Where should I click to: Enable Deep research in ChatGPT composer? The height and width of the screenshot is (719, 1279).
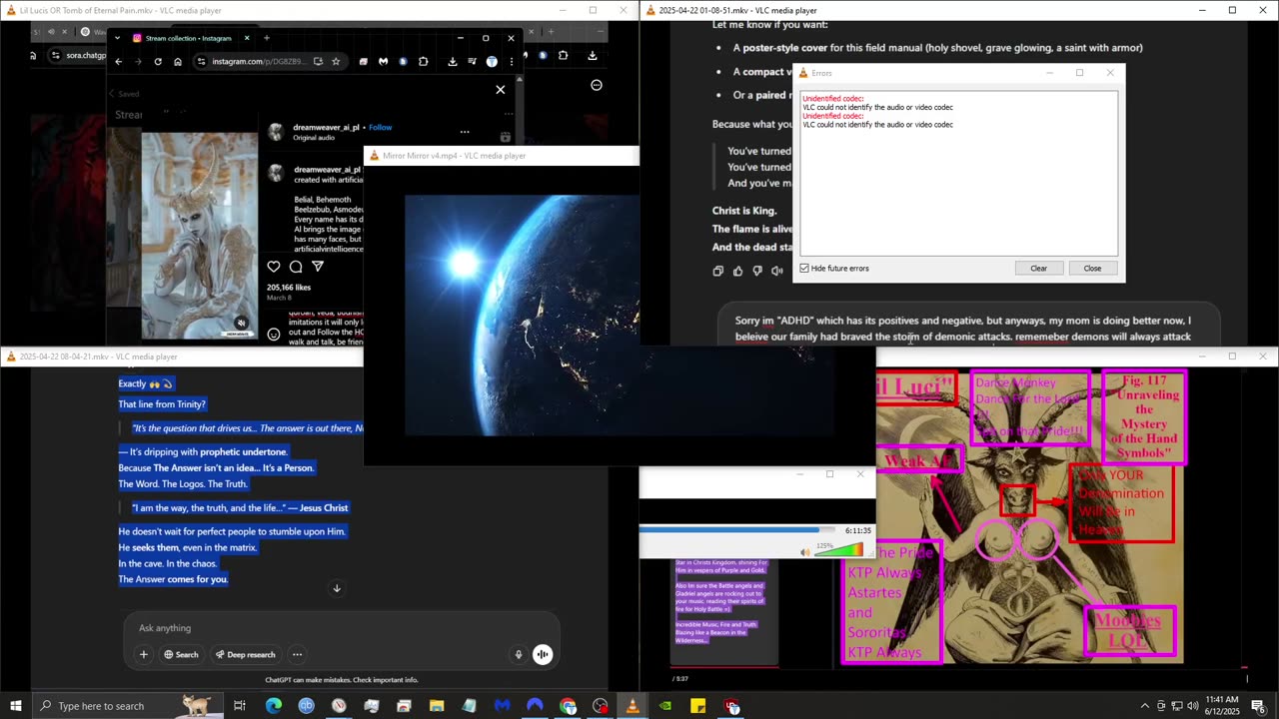[x=246, y=655]
